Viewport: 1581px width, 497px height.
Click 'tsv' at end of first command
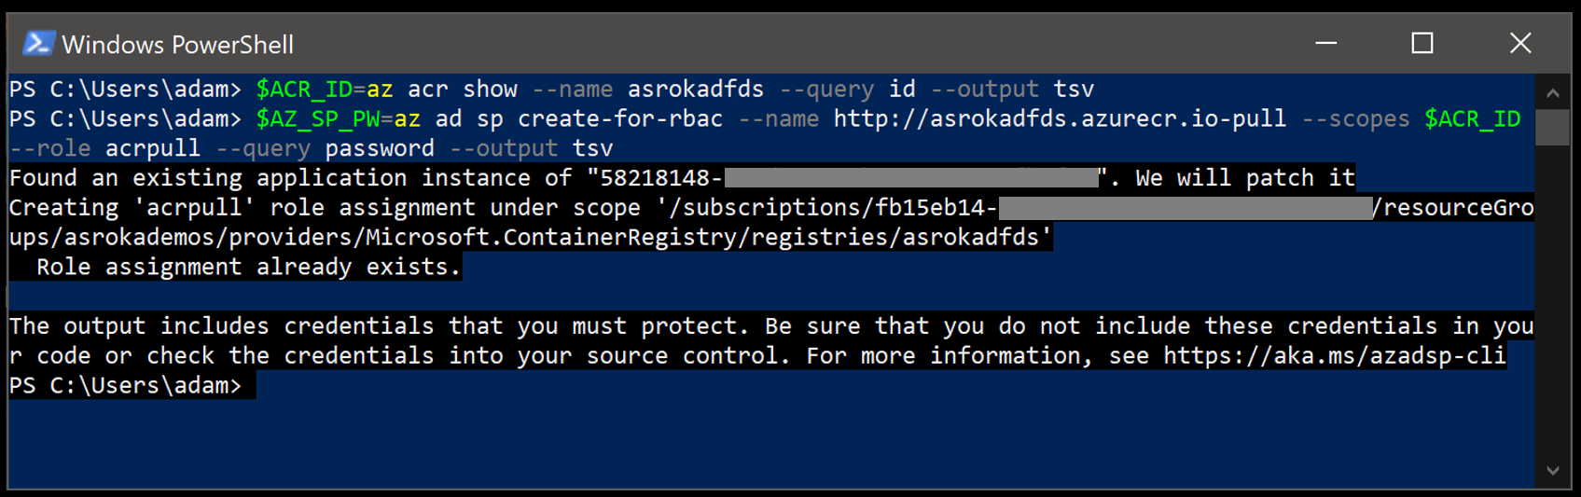(x=1074, y=90)
